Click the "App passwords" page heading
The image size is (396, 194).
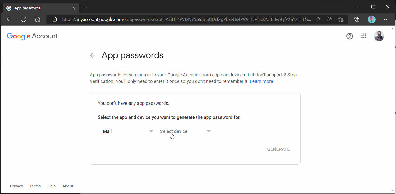pyautogui.click(x=133, y=55)
